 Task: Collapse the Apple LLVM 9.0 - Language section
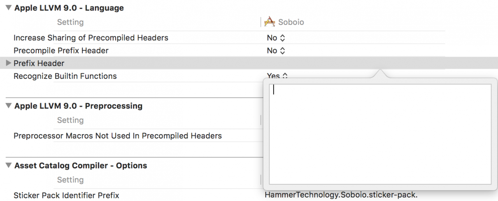click(x=9, y=8)
